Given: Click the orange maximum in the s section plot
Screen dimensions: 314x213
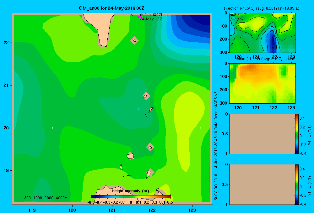Looking at the screenshot, I should [x=250, y=67].
